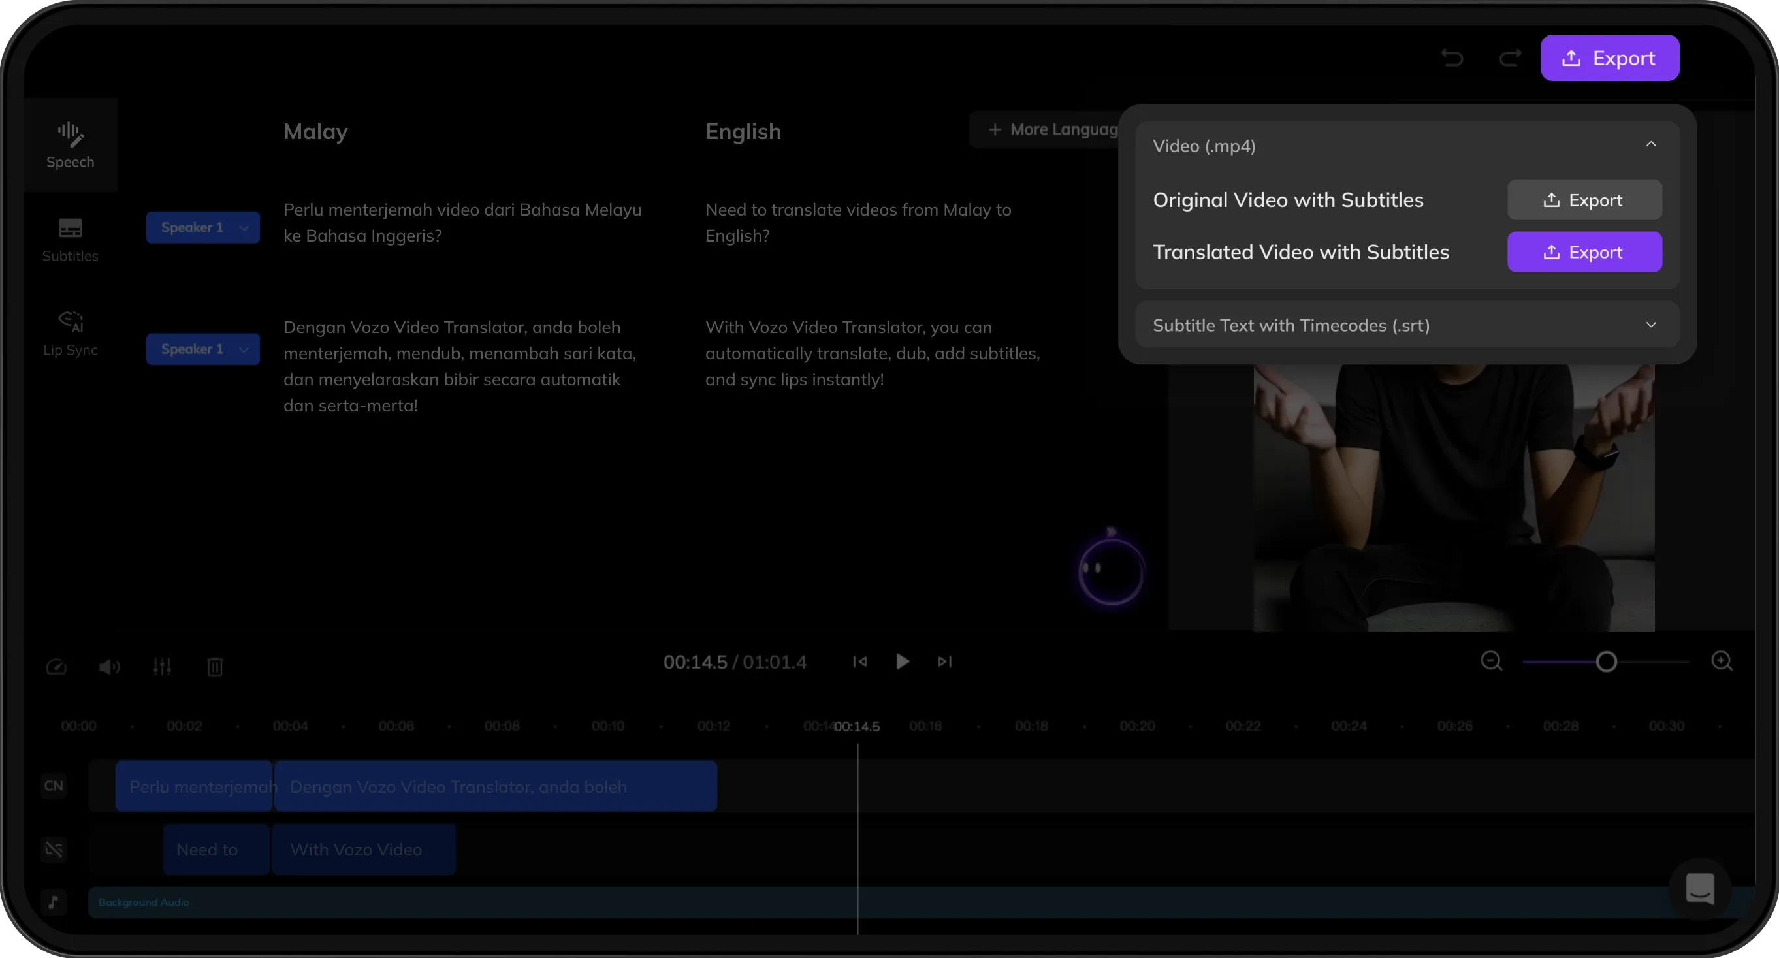1779x958 pixels.
Task: Click the 00:08 mark on timeline ruler
Action: [x=502, y=727]
